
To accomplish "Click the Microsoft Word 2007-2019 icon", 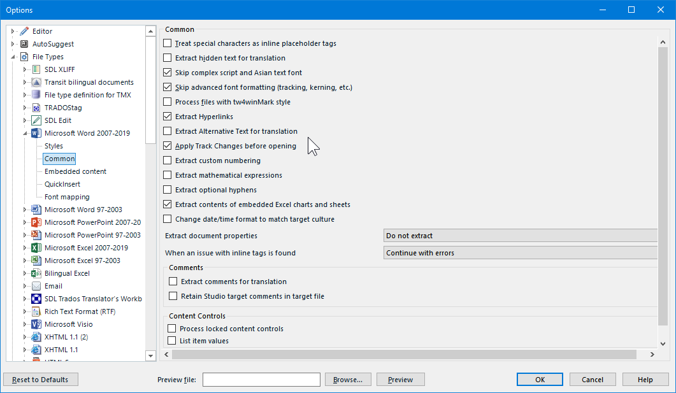I will point(36,133).
